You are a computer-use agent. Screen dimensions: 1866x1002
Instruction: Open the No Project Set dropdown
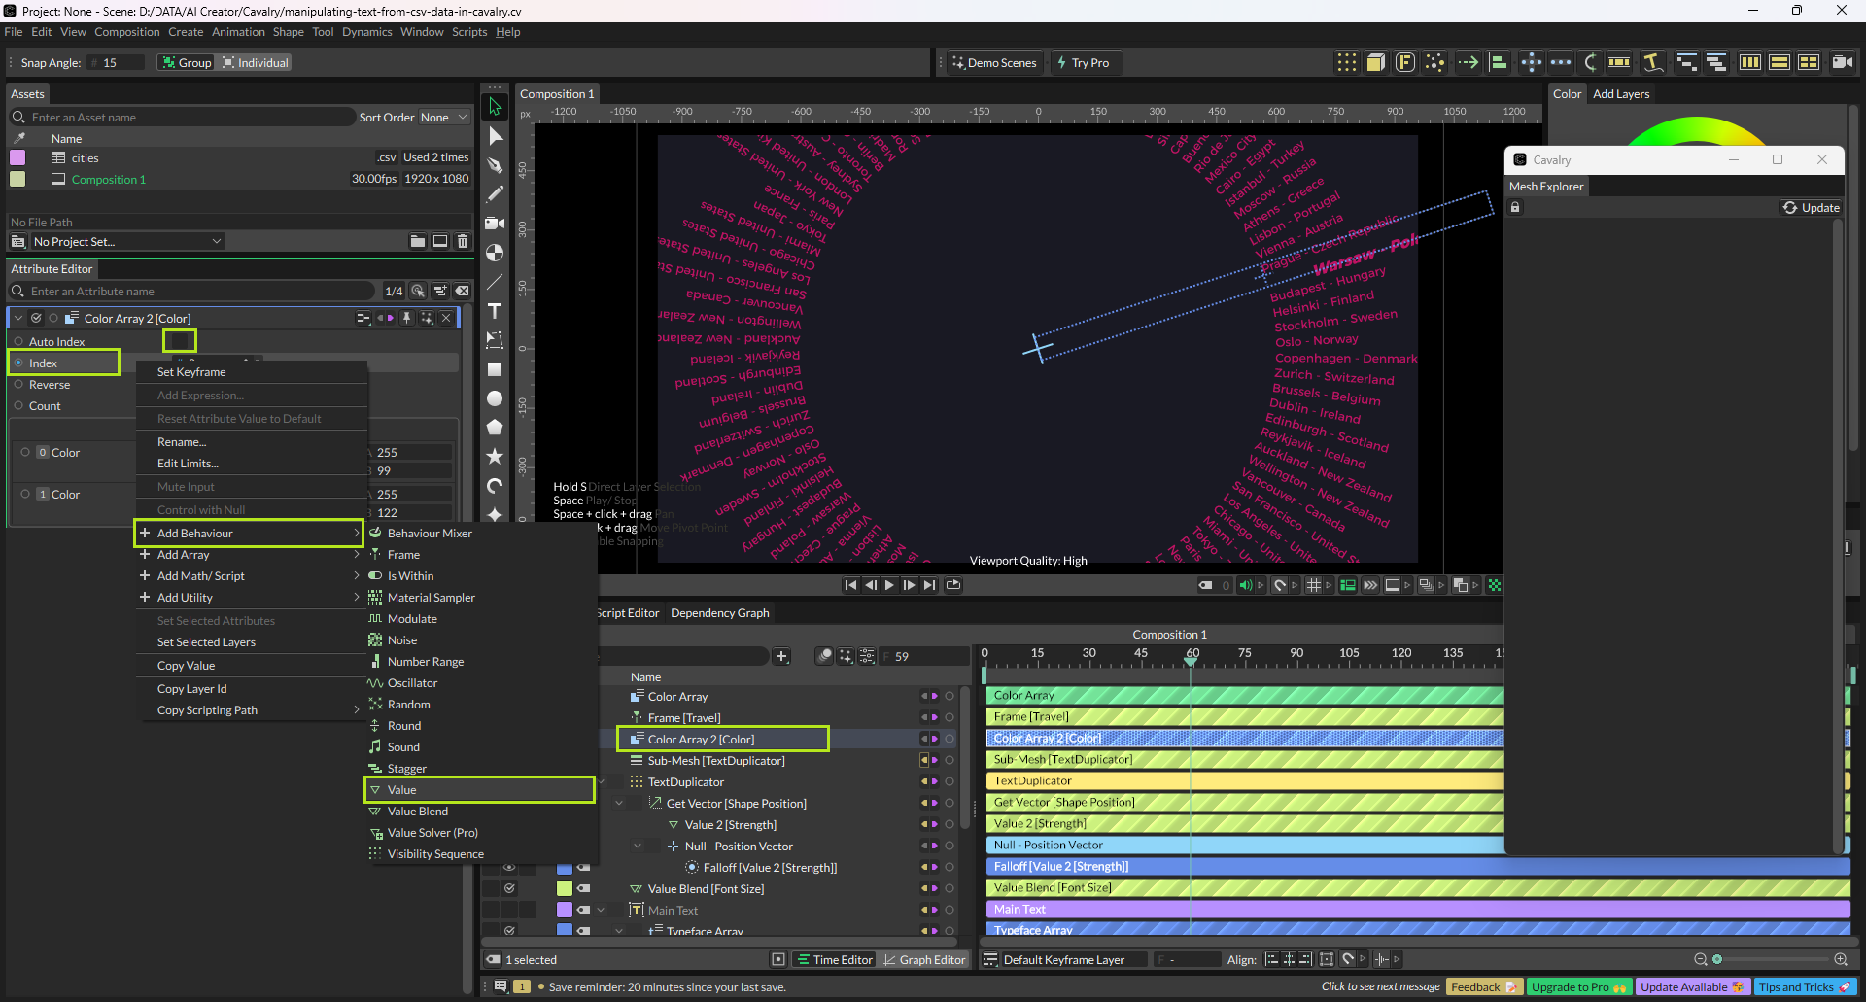tap(126, 242)
